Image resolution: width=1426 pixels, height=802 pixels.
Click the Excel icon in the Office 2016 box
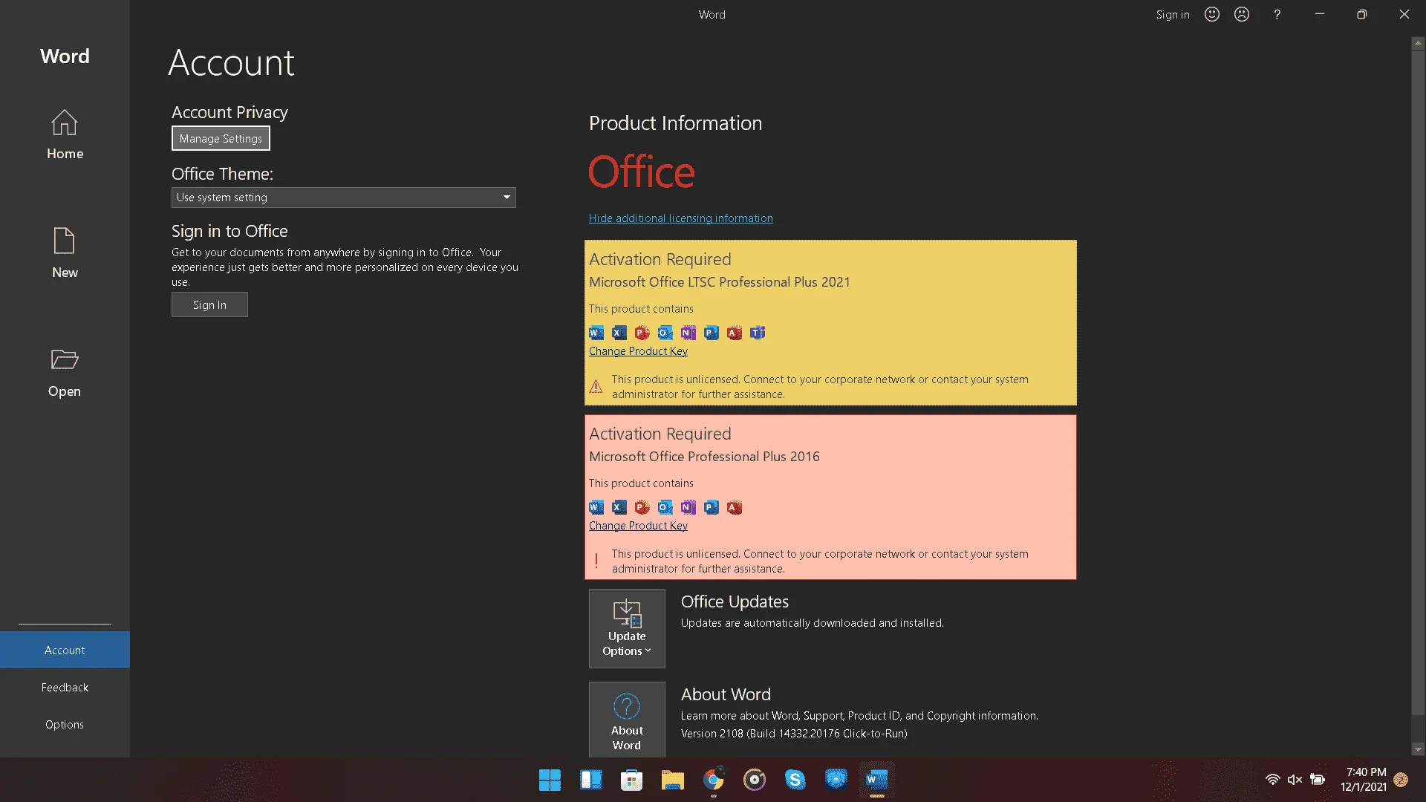point(619,507)
